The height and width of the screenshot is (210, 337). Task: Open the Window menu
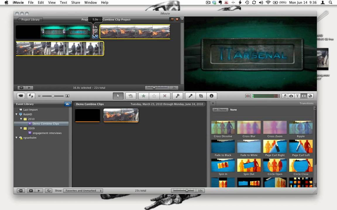tap(90, 3)
